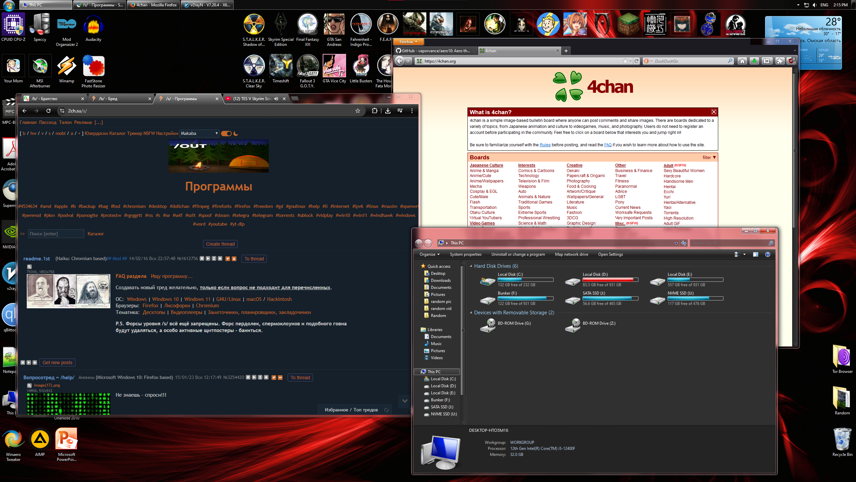
Task: Click the moon night mode icon on 2ch
Action: click(x=236, y=134)
